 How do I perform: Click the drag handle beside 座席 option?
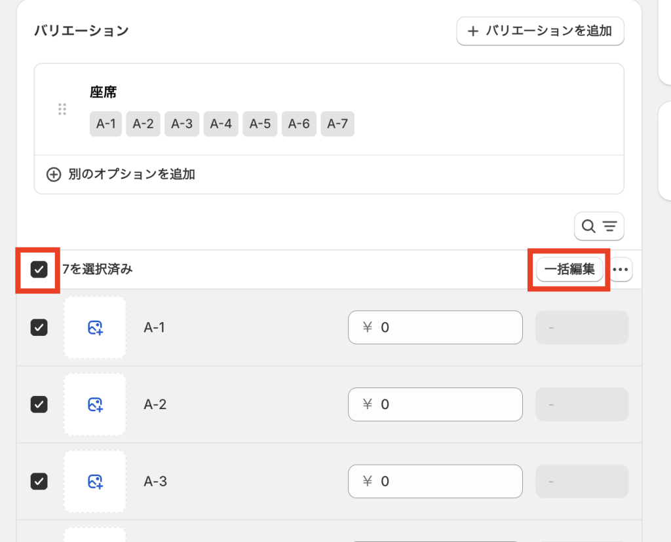tap(62, 109)
